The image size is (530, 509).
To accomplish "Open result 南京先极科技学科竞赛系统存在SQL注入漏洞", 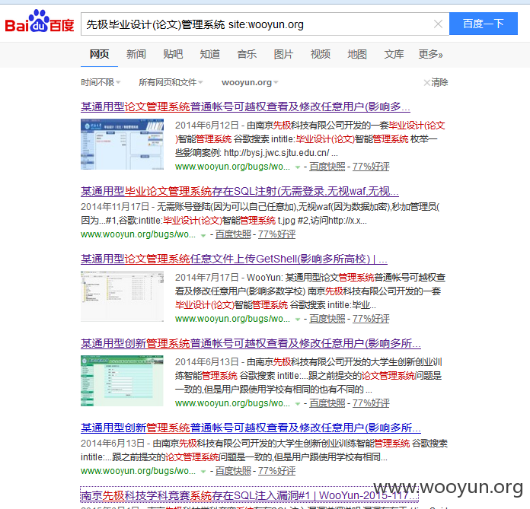I will point(250,495).
